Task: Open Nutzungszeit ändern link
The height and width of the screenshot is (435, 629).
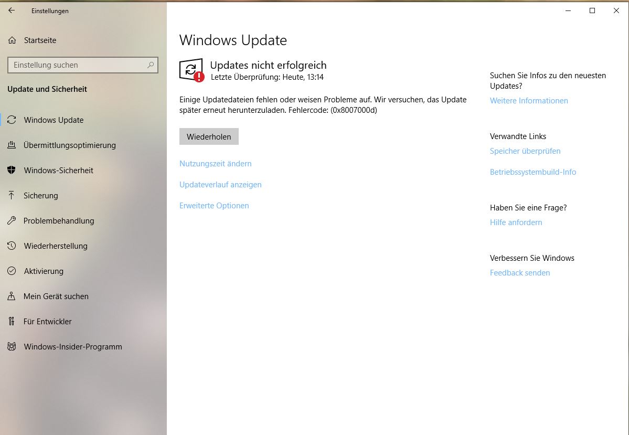Action: tap(216, 164)
